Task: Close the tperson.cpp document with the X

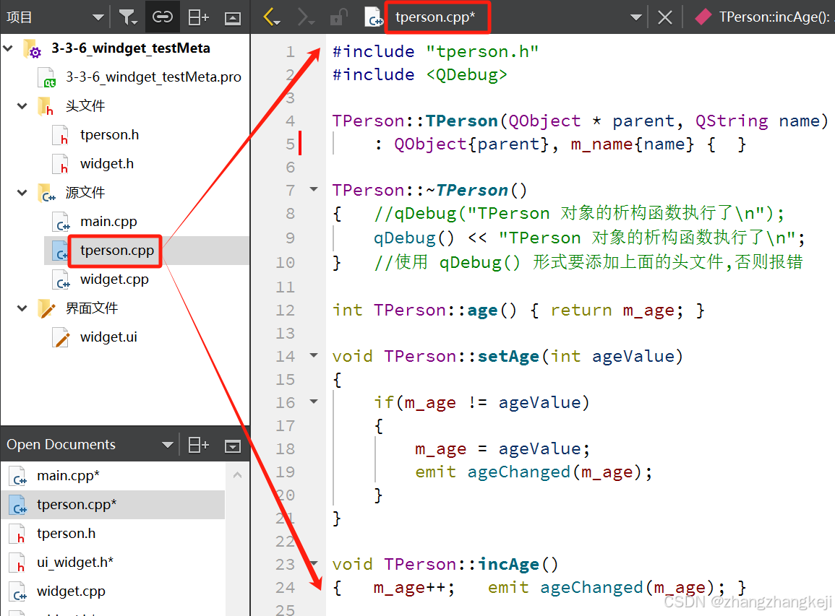Action: [664, 17]
